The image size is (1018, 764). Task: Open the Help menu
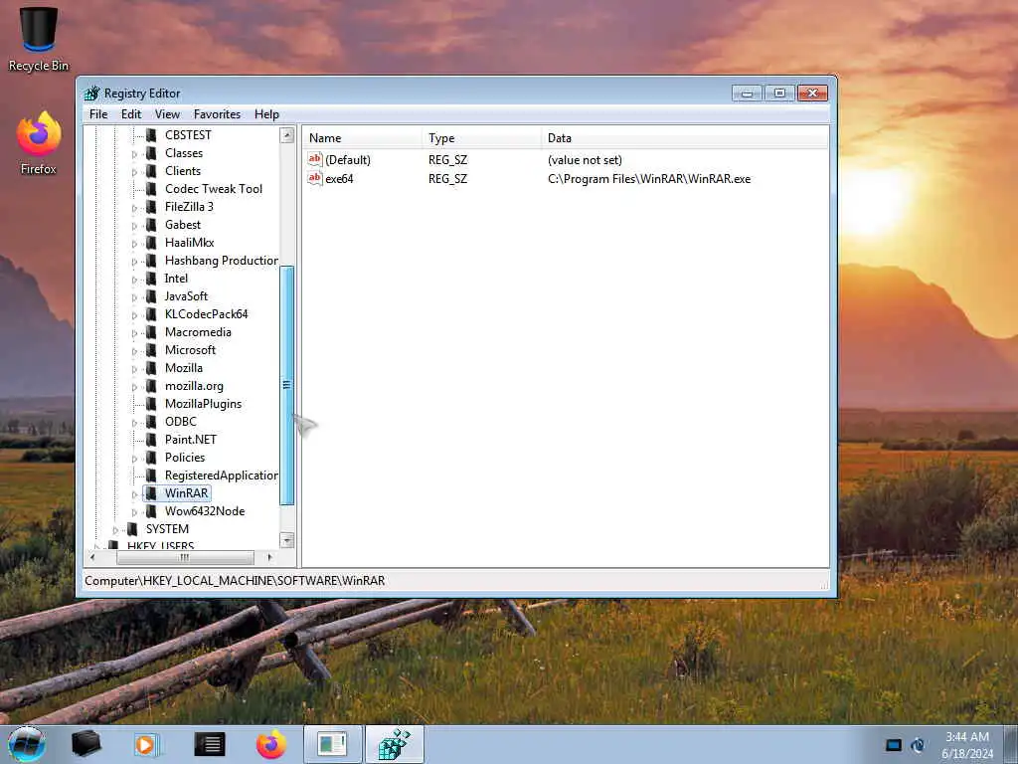266,114
